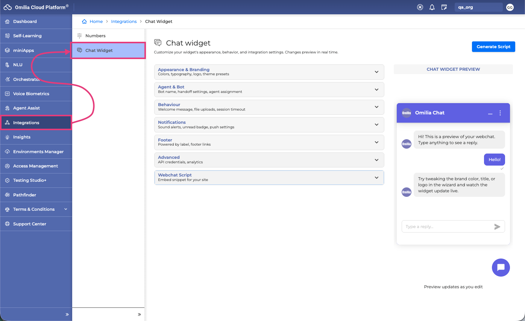The image size is (525, 321).
Task: Follow the Integrations breadcrumb link
Action: coord(124,21)
